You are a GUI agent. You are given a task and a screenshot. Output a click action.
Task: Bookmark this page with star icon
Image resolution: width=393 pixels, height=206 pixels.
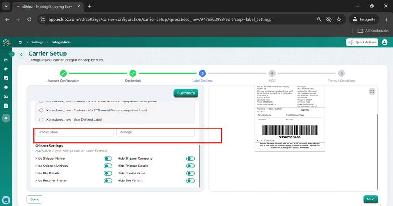pyautogui.click(x=338, y=20)
